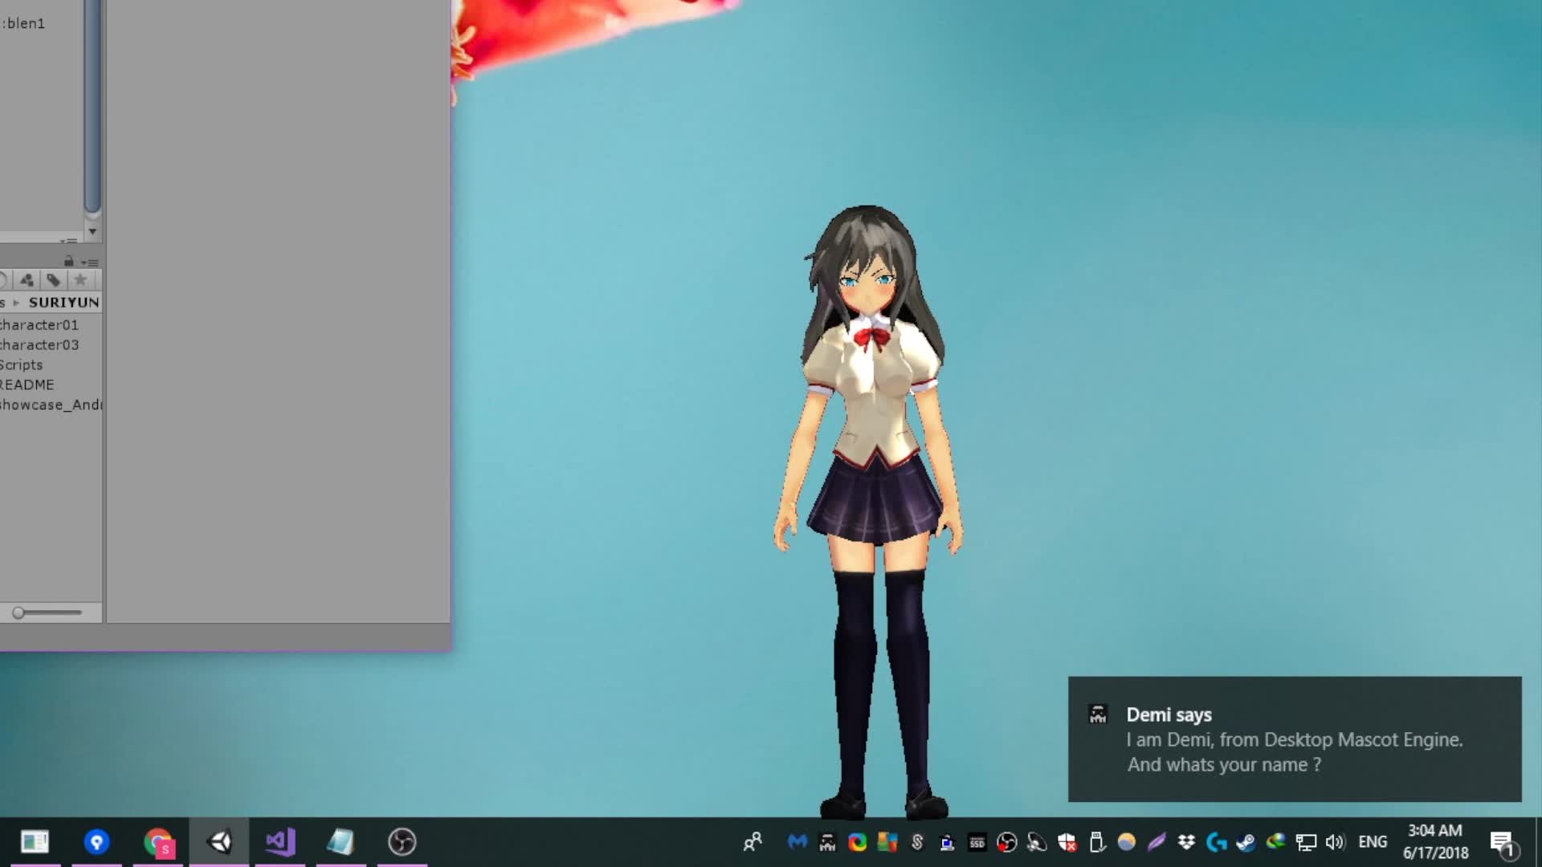The width and height of the screenshot is (1542, 867).
Task: Click the search by label tag icon
Action: [x=53, y=280]
